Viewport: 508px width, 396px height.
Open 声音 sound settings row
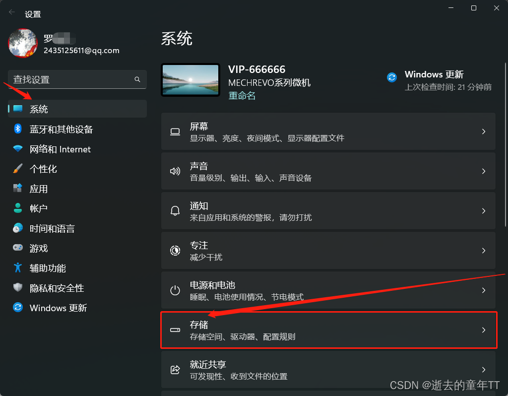(x=328, y=171)
